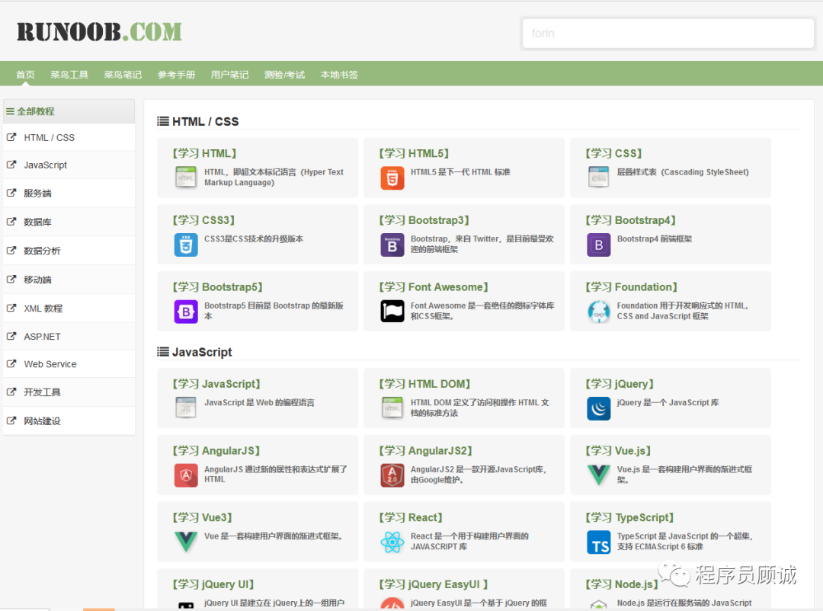Click the Bootstrap3 purple B icon
The image size is (823, 611).
392,245
